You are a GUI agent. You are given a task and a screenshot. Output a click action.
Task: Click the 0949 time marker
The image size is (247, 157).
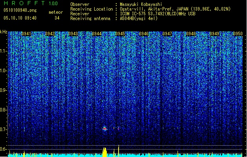[x=214, y=34]
